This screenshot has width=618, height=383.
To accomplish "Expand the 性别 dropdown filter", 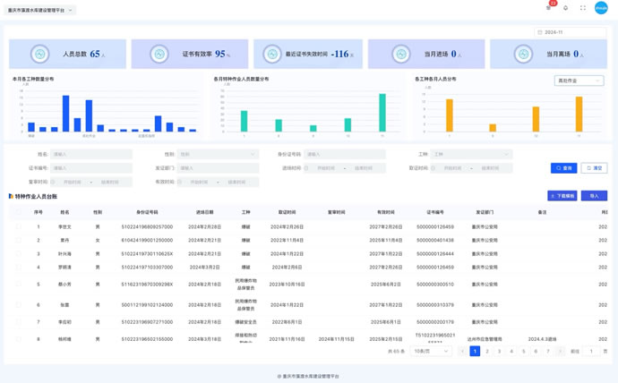I will point(218,155).
